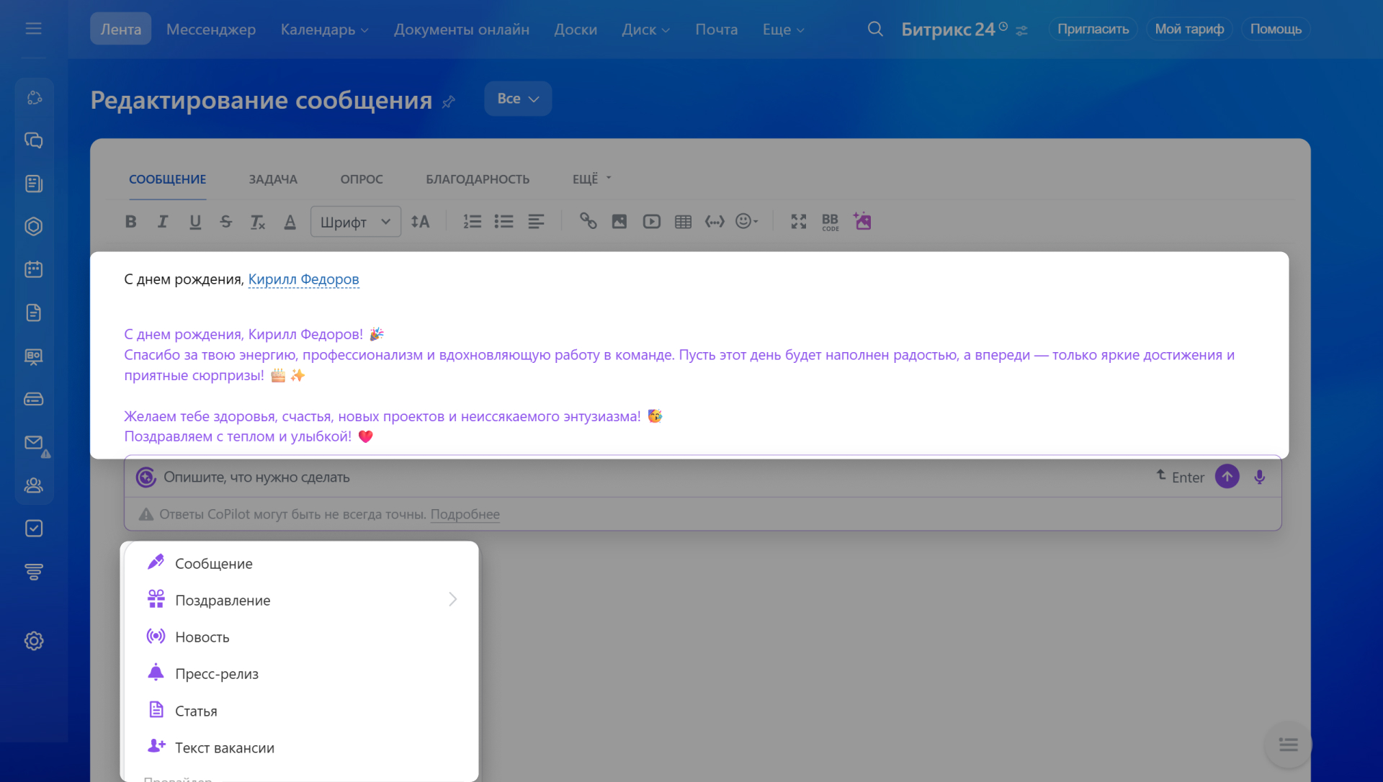The image size is (1383, 782).
Task: Select Пресс-релиз from CoPilot menu
Action: [216, 674]
